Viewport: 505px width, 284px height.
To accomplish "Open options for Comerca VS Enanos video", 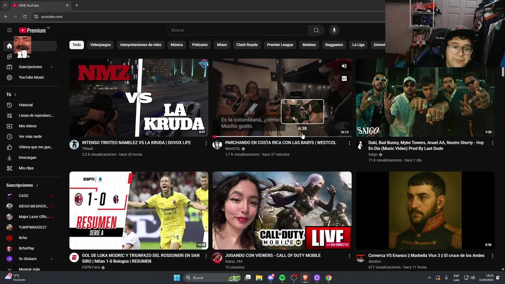I will tap(492, 256).
